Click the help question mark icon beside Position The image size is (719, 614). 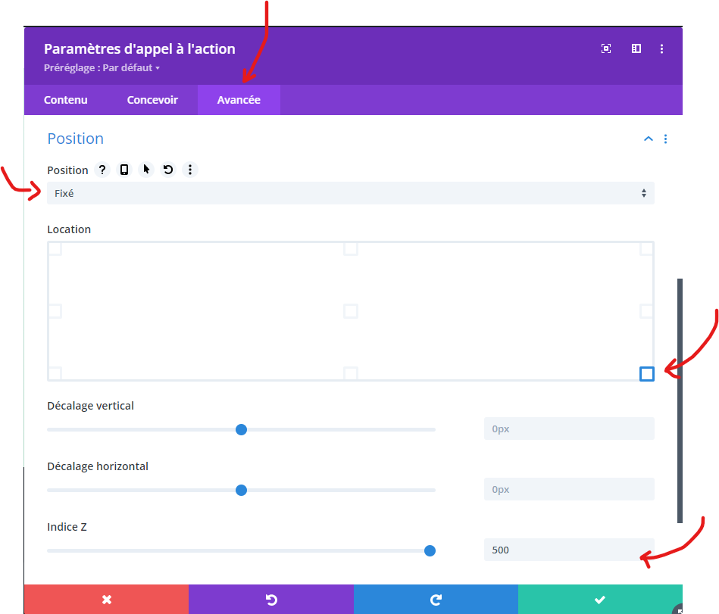102,170
